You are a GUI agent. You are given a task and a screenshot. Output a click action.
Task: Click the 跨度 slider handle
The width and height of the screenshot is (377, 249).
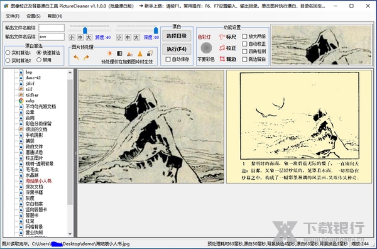tap(85, 30)
